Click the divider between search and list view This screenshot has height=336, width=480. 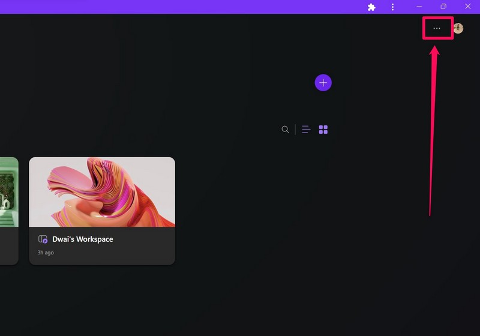[295, 130]
